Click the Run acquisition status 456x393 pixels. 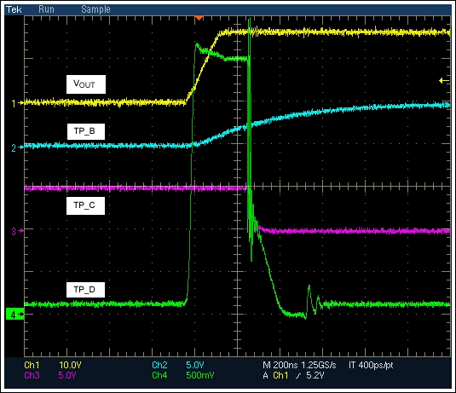[x=47, y=9]
